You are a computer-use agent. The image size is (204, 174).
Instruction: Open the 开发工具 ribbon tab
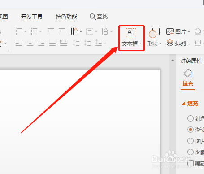32,17
